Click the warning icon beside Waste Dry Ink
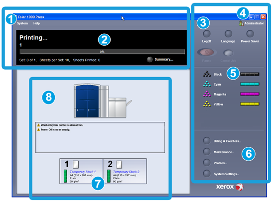Screen dimensions: 275x202 click(38, 125)
